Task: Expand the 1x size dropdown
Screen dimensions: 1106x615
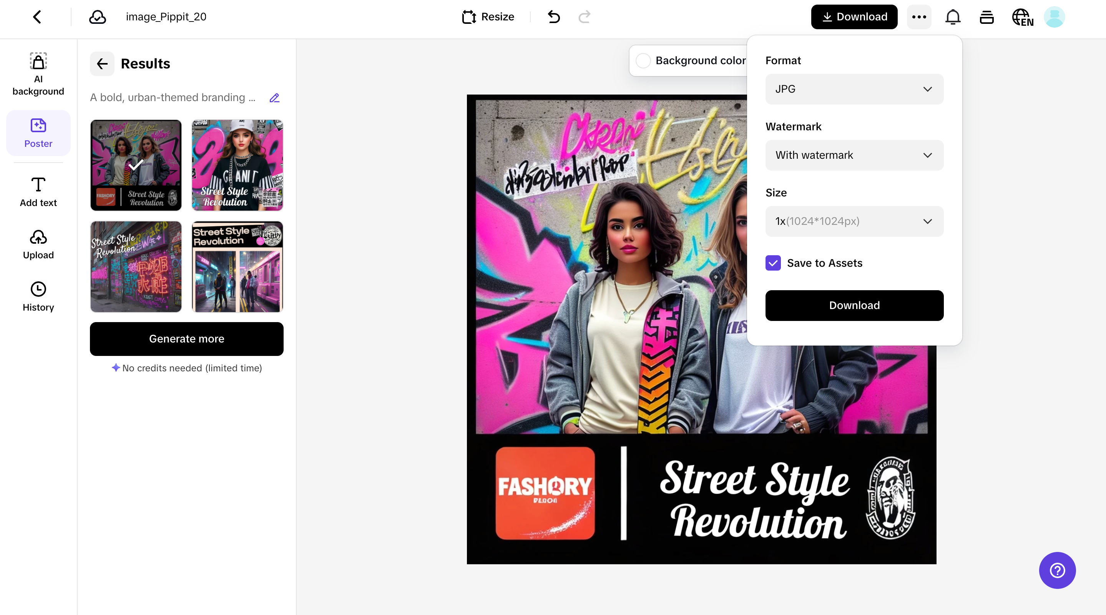Action: point(854,221)
